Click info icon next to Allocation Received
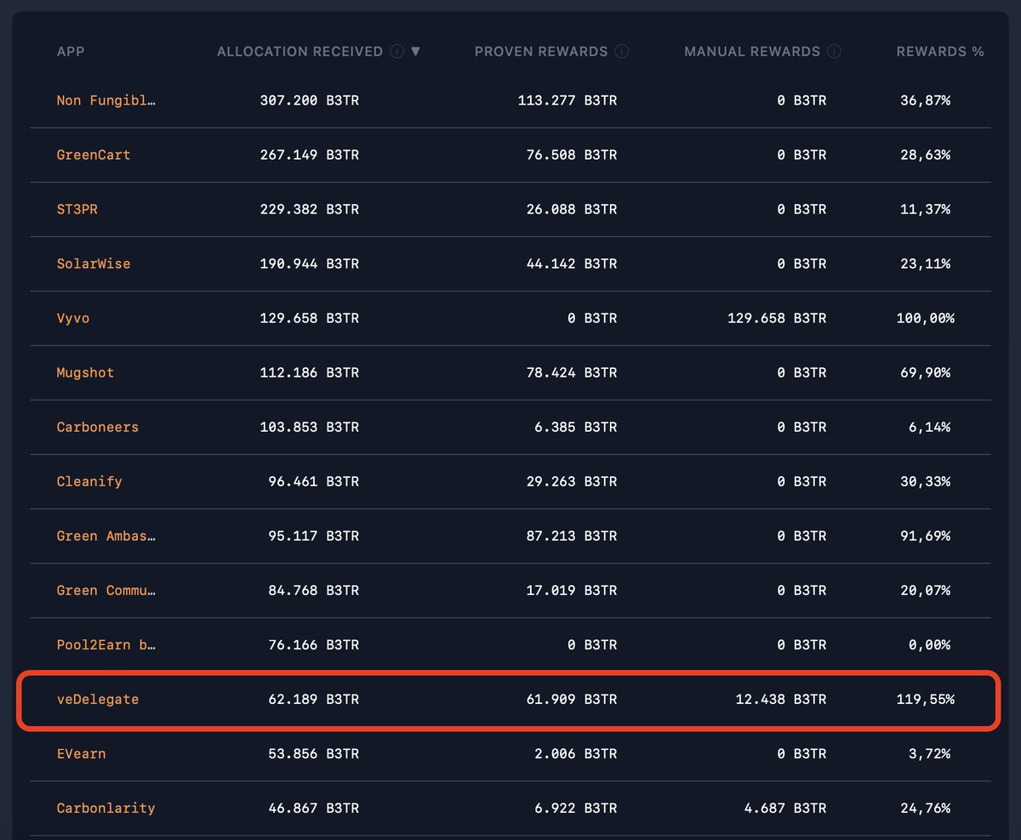The width and height of the screenshot is (1021, 840). pos(396,51)
